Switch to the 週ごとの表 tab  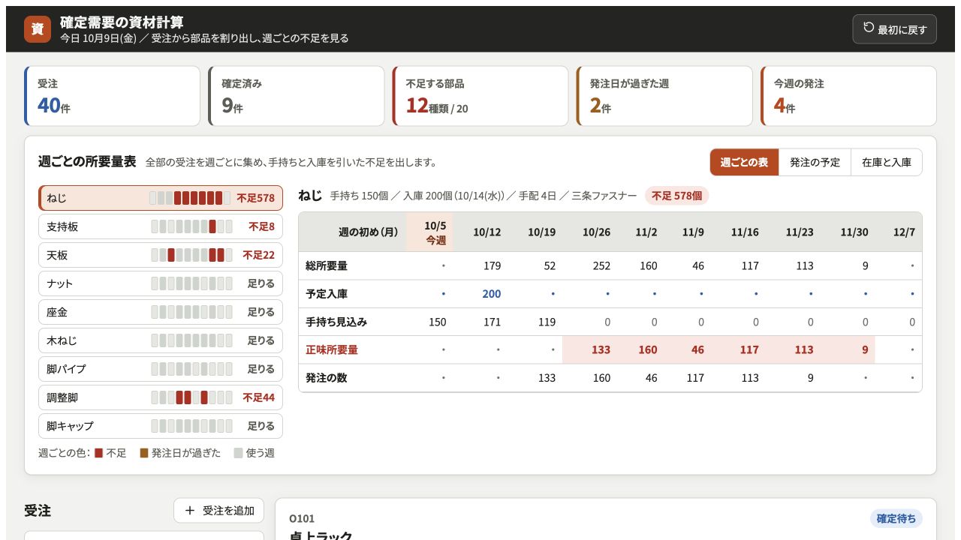744,162
